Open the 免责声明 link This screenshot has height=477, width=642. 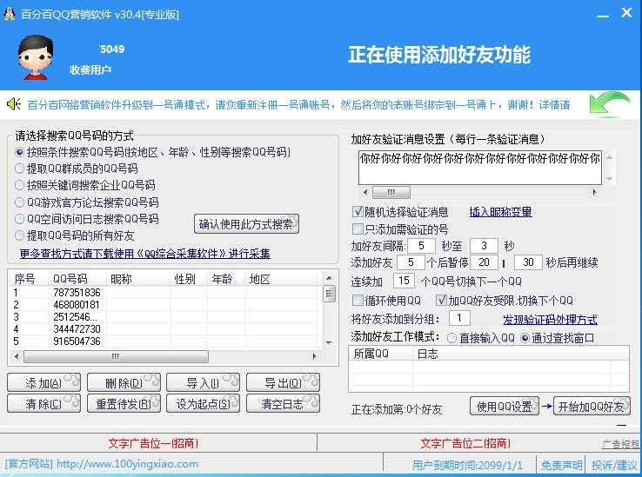(561, 465)
